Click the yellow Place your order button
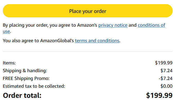This screenshot has width=178, height=104. 88,11
